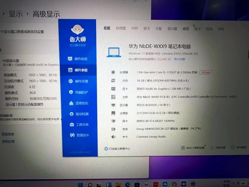Image resolution: width=249 pixels, height=187 pixels.
Task: Switch to the 显示器 monitor tab
Action: click(172, 28)
